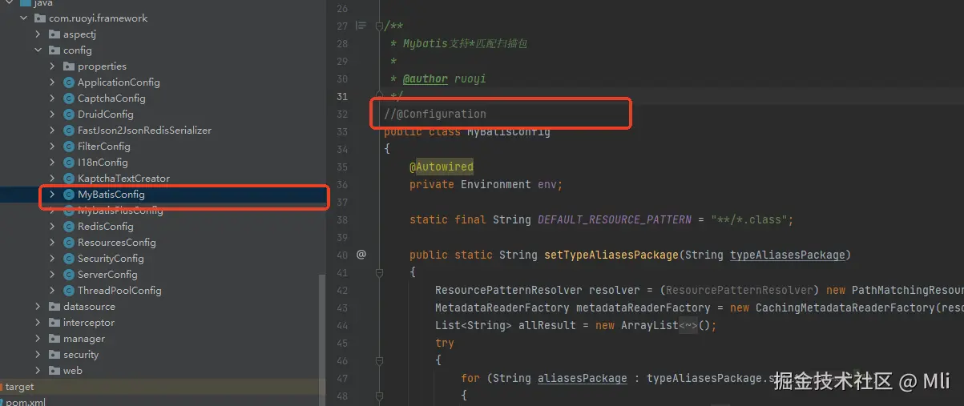Screen dimensions: 964x406
Task: Click the ThreadPoolConfig class icon
Action: click(69, 290)
